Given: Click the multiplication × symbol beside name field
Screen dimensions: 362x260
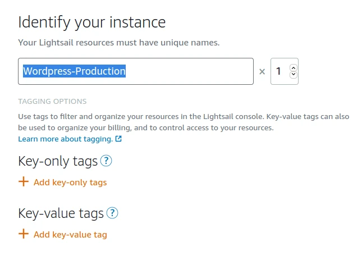Looking at the screenshot, I should click(262, 72).
